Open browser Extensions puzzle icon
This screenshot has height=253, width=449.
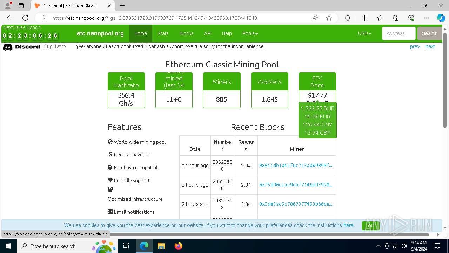[348, 18]
